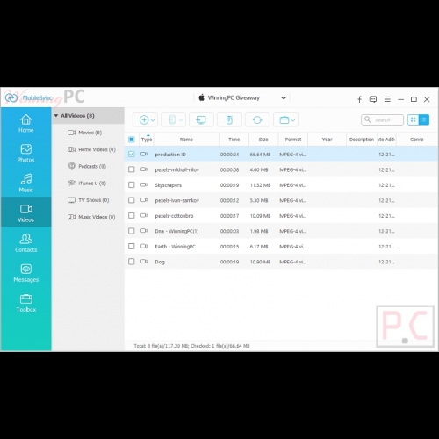Collapse the All Videos tree
439x439 pixels.
point(56,116)
